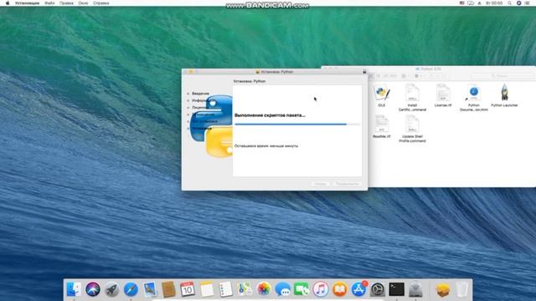Image resolution: width=536 pixels, height=301 pixels.
Task: Open Finder from the Dock
Action: (74, 289)
